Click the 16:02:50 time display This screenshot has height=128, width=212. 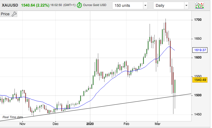pos(56,5)
